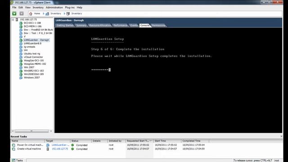This screenshot has width=288, height=162.
Task: Click the Home breadcrumb label
Action: click(37, 13)
